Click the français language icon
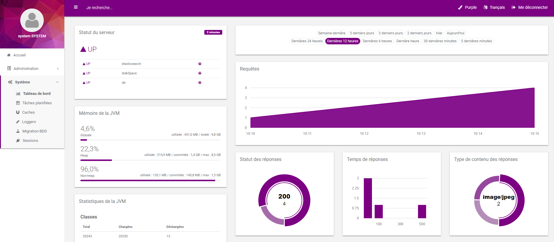Image resolution: width=554 pixels, height=242 pixels. point(485,7)
